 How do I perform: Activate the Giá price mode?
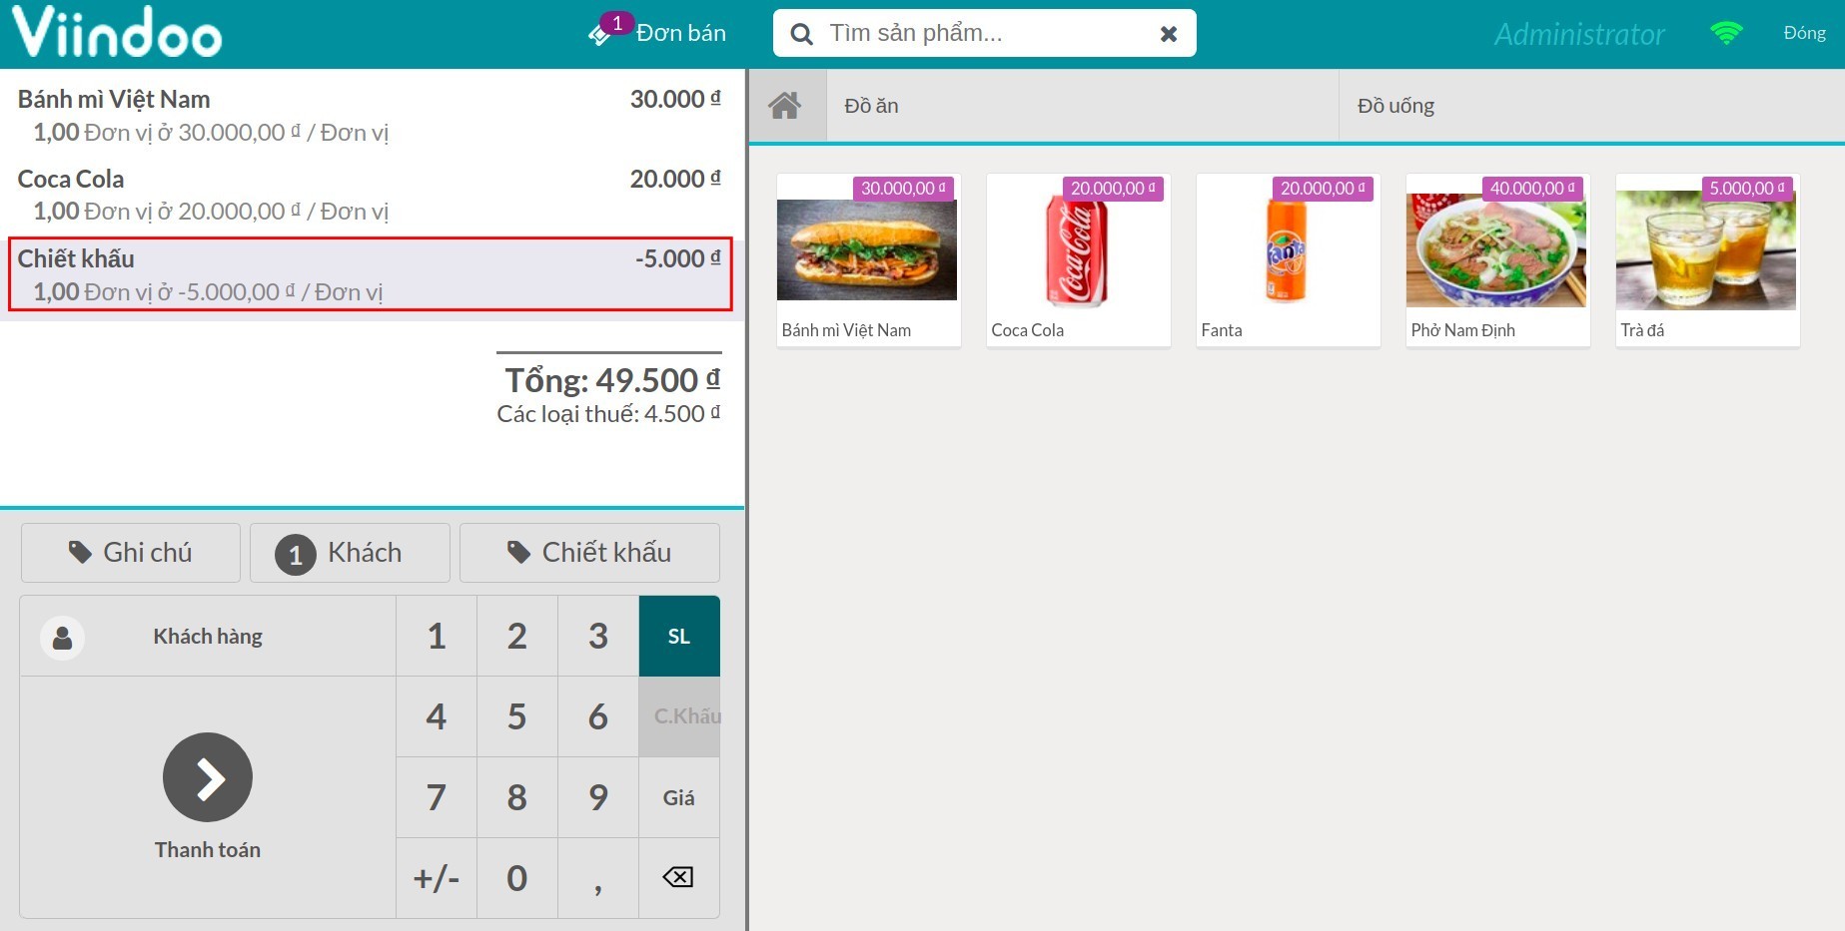point(679,797)
